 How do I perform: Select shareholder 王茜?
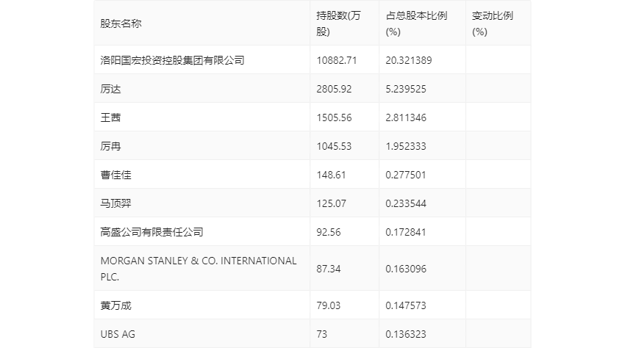pyautogui.click(x=110, y=117)
